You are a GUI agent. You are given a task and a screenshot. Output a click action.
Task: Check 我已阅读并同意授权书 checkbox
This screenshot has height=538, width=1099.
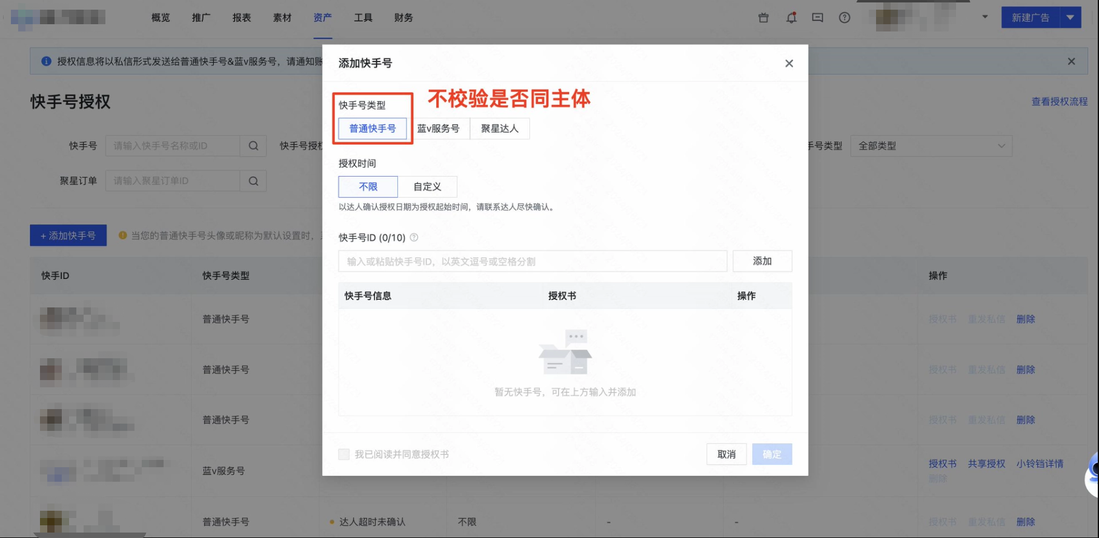click(344, 454)
